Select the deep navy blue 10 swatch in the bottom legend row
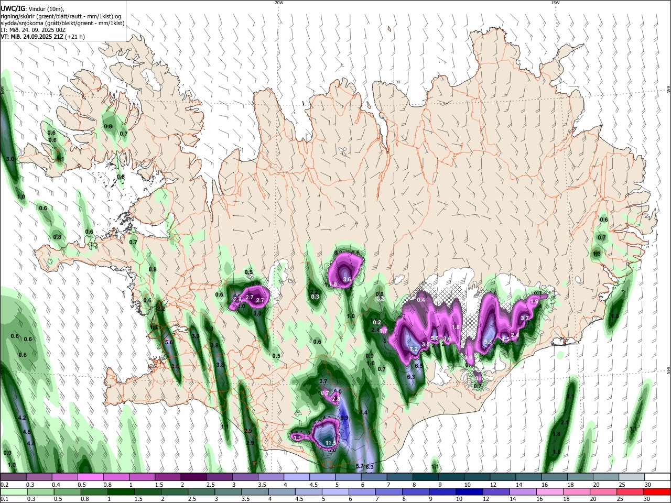The image size is (671, 503). [470, 491]
